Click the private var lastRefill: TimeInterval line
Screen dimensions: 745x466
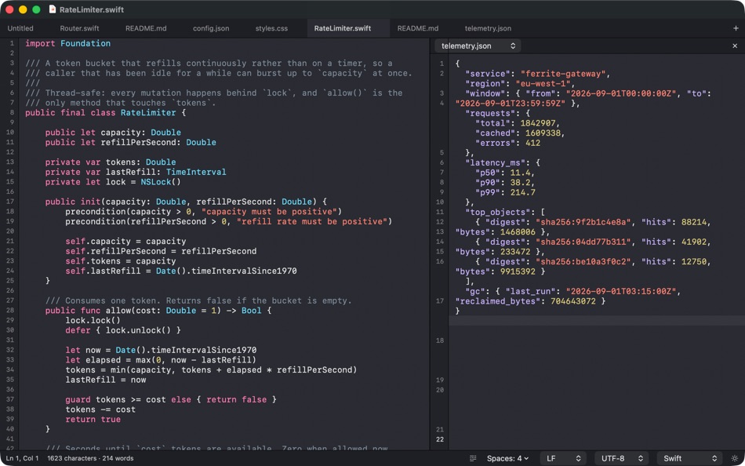(x=136, y=172)
